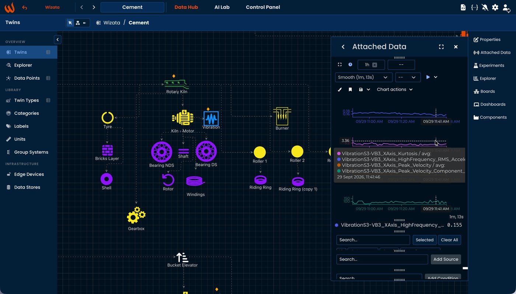Click the Add Source button
516x294 pixels.
446,259
